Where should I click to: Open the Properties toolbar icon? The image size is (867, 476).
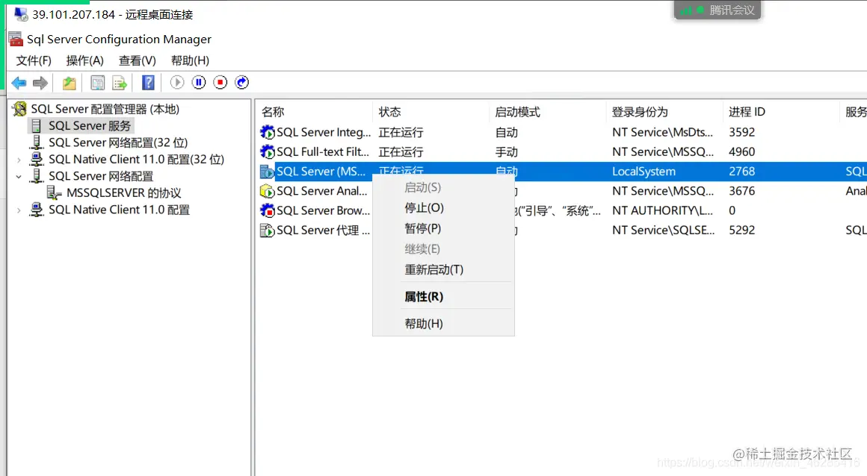97,83
